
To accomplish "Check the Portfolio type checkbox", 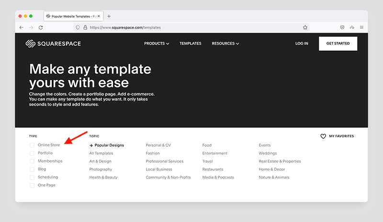I will tap(32, 154).
